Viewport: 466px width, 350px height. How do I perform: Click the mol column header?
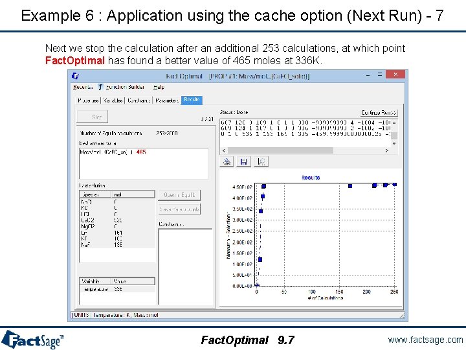click(133, 194)
